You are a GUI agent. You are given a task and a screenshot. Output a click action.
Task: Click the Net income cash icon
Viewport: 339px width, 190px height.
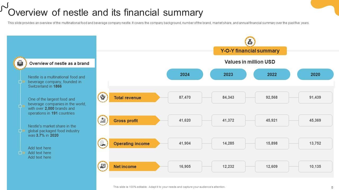point(103,166)
